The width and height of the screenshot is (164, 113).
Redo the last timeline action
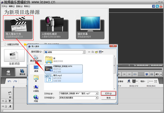(15, 81)
